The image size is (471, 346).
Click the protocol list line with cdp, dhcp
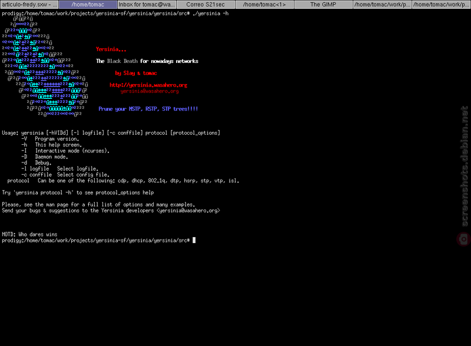point(123,181)
